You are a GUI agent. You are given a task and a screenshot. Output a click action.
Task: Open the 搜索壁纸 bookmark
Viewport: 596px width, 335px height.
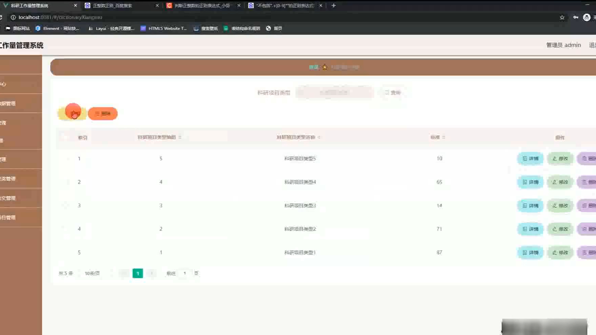click(x=205, y=28)
